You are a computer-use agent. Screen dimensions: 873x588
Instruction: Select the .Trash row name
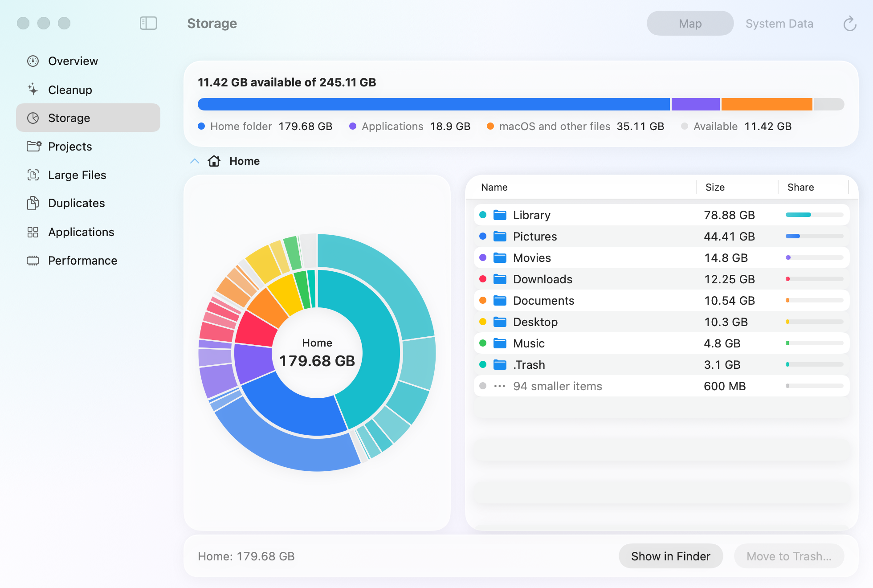(529, 364)
